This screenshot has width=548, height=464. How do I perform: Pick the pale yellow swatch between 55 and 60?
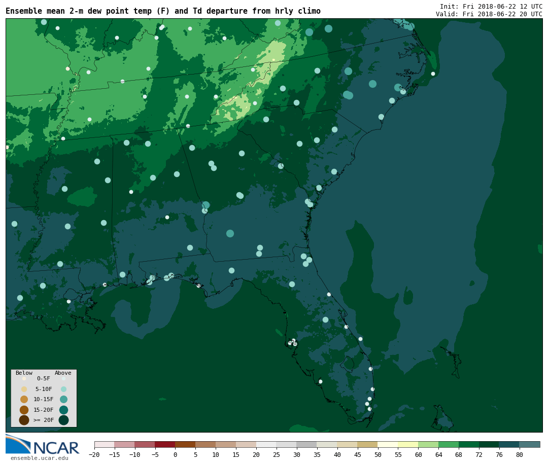(408, 444)
